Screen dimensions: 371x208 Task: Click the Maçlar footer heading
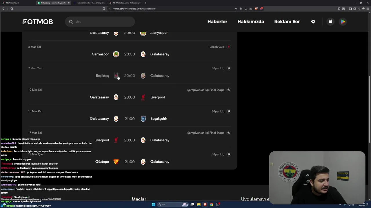point(139,199)
